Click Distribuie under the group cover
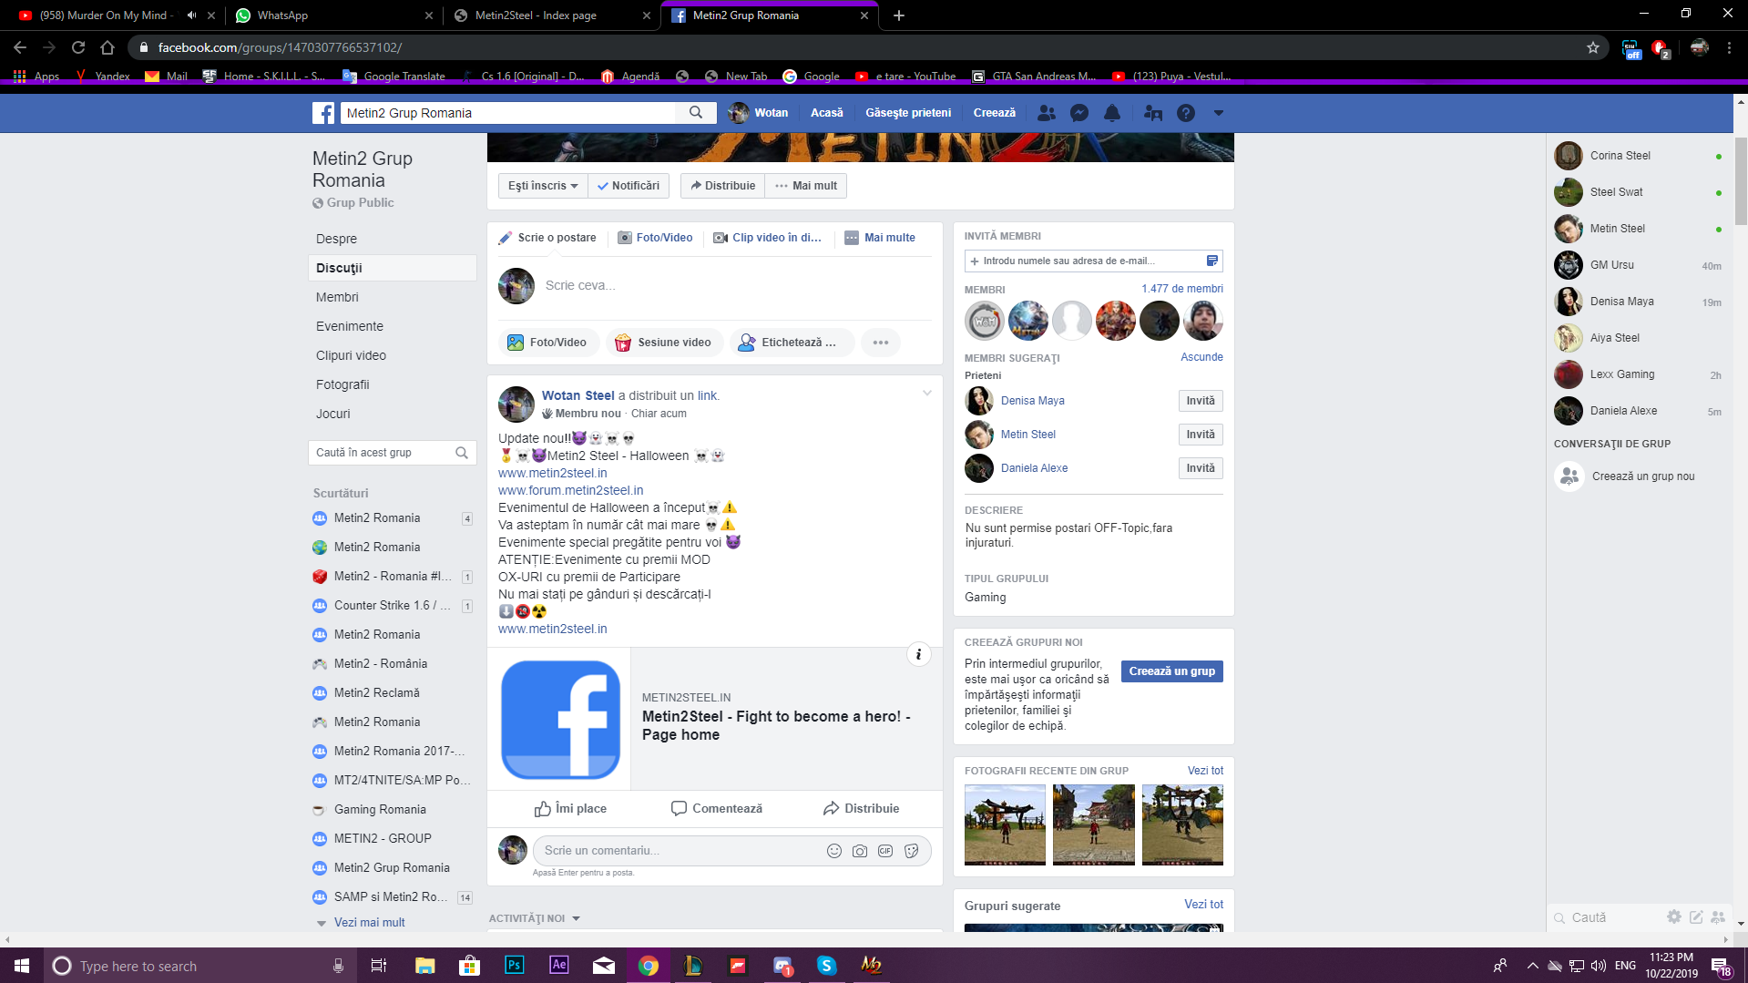Viewport: 1748px width, 983px height. click(x=722, y=186)
